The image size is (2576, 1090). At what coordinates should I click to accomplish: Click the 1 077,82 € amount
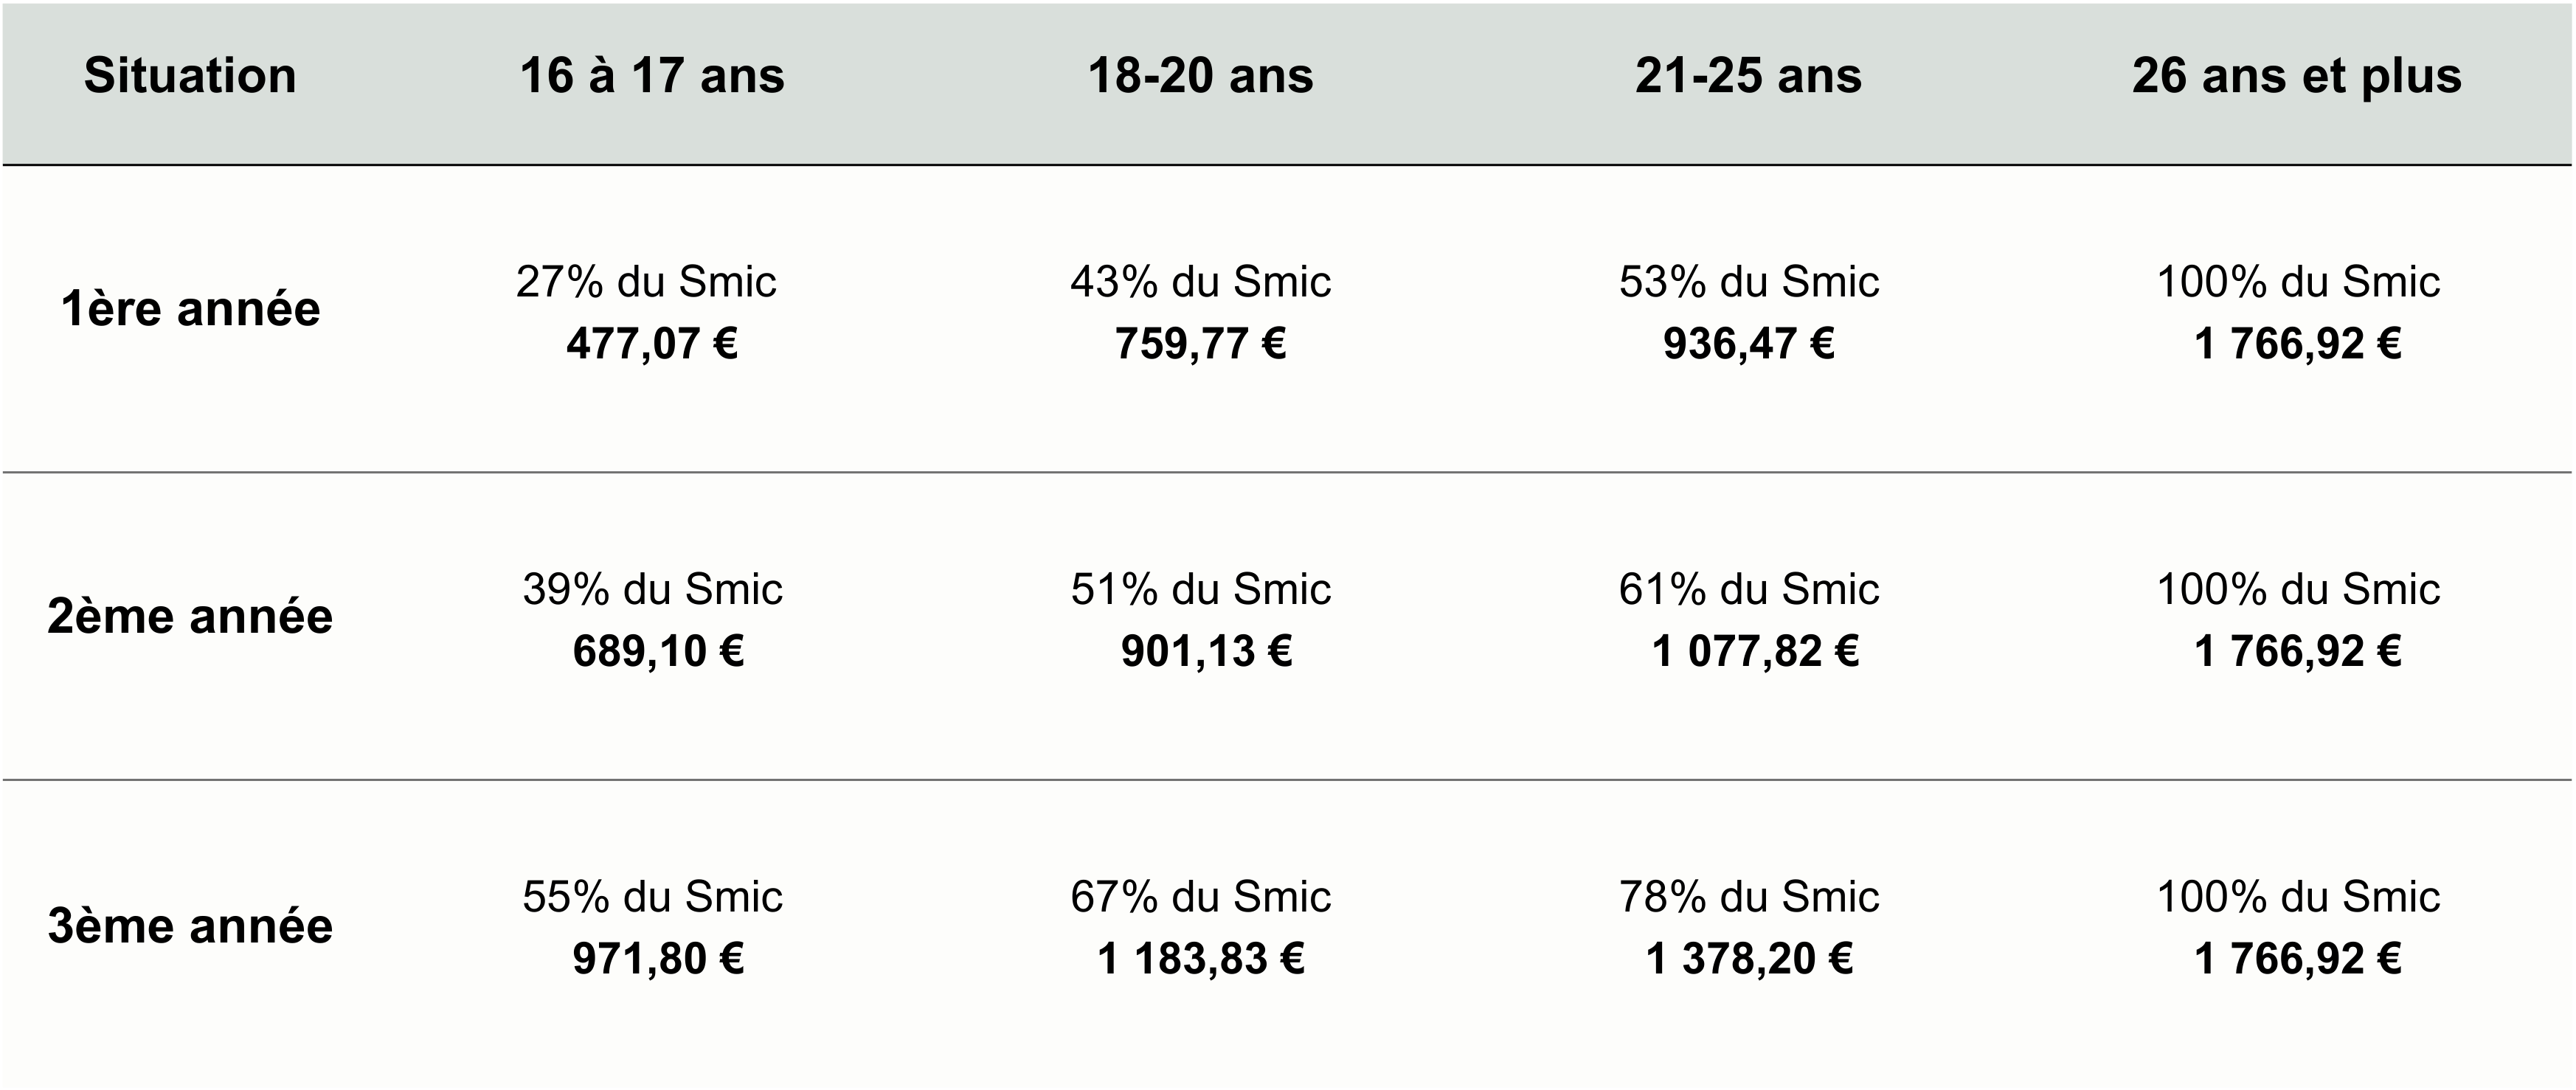click(1755, 652)
